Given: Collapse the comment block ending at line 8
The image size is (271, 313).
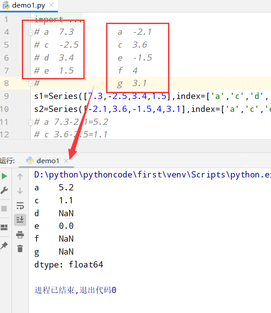Looking at the screenshot, I should [x=30, y=83].
